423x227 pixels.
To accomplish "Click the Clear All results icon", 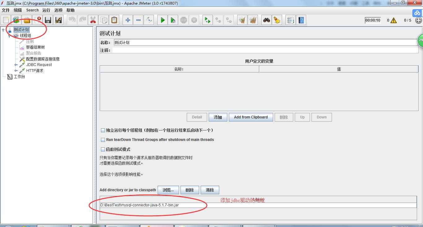I will click(253, 20).
